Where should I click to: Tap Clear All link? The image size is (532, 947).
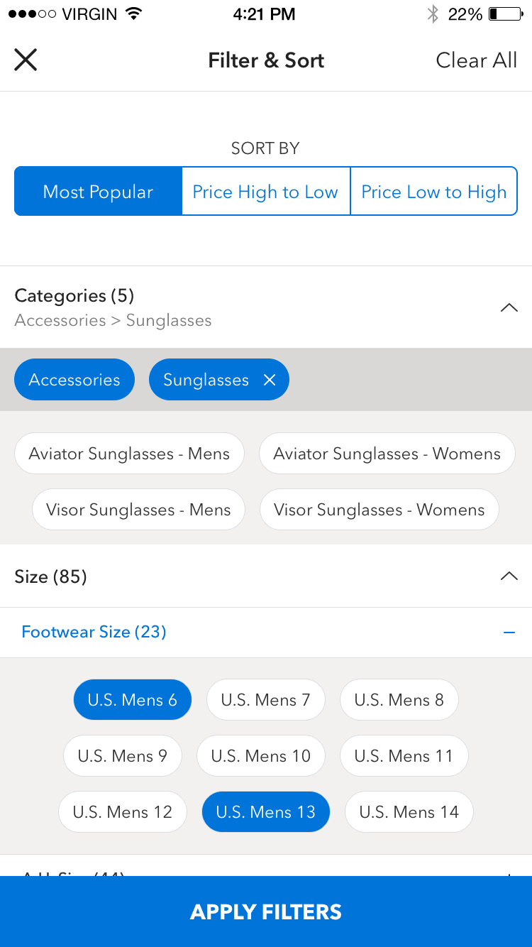tap(476, 60)
